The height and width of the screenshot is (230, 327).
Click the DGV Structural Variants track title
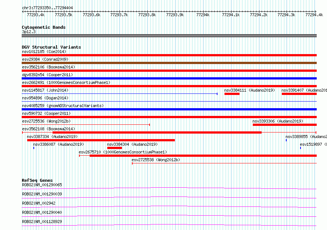click(51, 47)
